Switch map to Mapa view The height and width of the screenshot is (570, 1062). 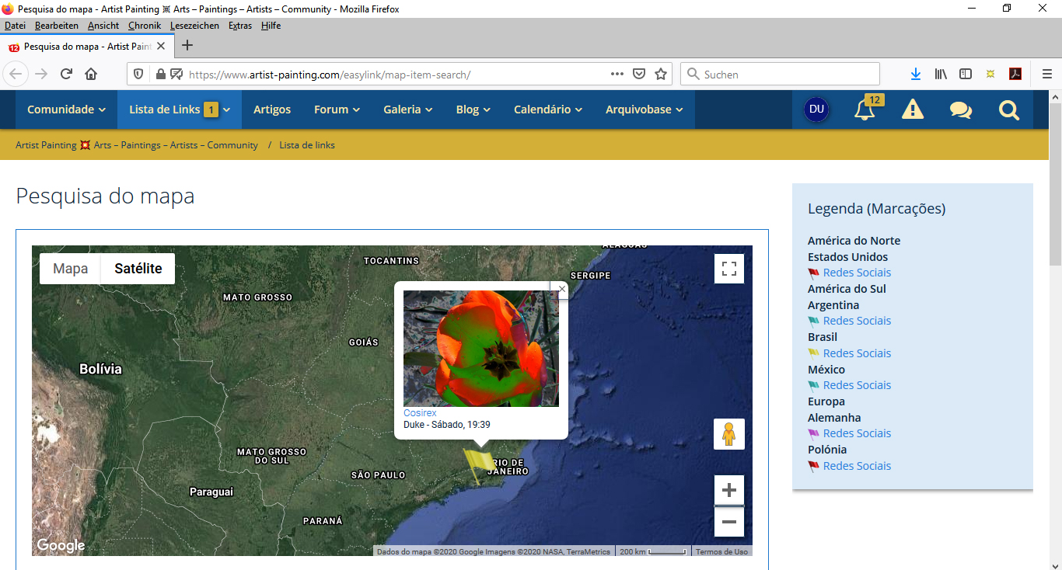point(70,269)
